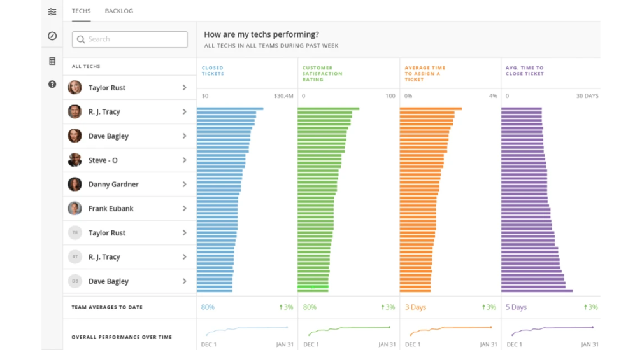The width and height of the screenshot is (642, 350).
Task: Click the magnifier icon in search box
Action: (x=81, y=39)
